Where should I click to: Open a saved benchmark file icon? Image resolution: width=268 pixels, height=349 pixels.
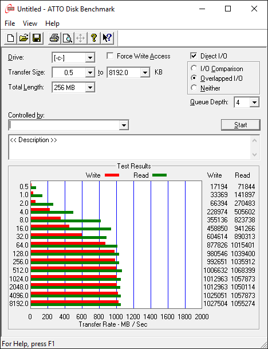click(23, 38)
